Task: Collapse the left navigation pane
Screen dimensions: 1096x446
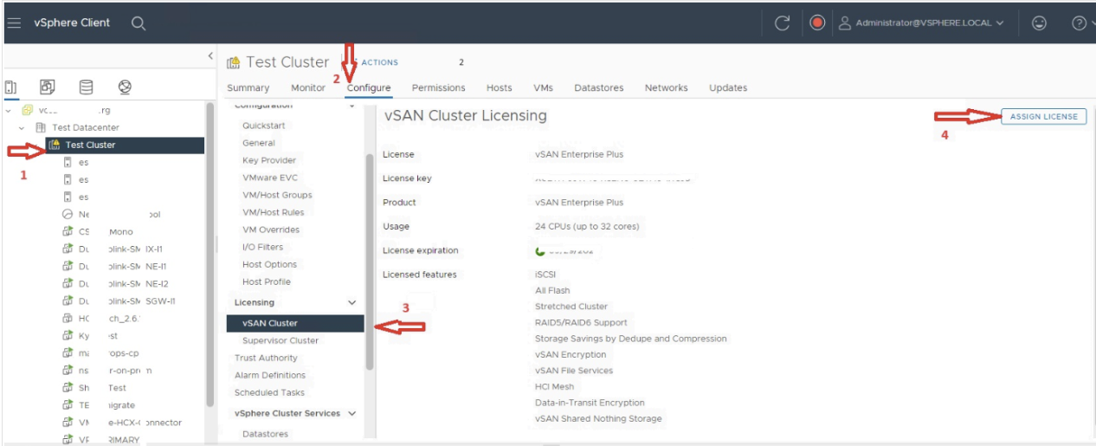Action: (x=210, y=56)
